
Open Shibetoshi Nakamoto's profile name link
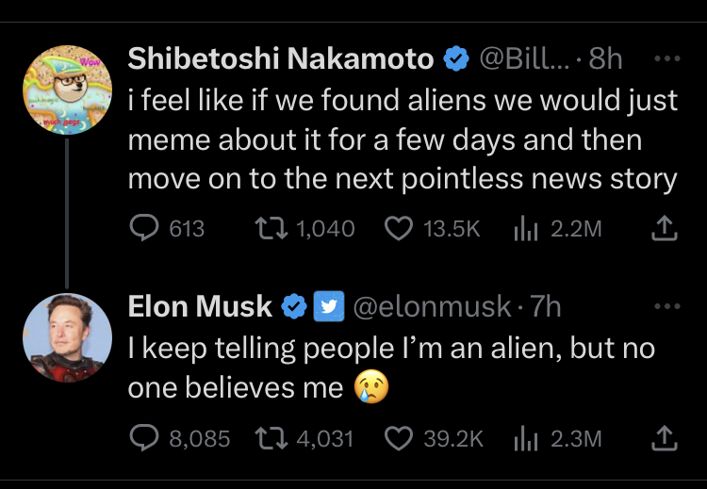point(281,58)
